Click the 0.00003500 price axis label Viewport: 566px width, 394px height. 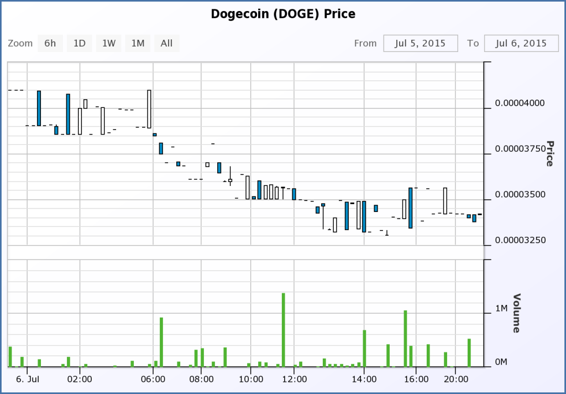(x=520, y=194)
